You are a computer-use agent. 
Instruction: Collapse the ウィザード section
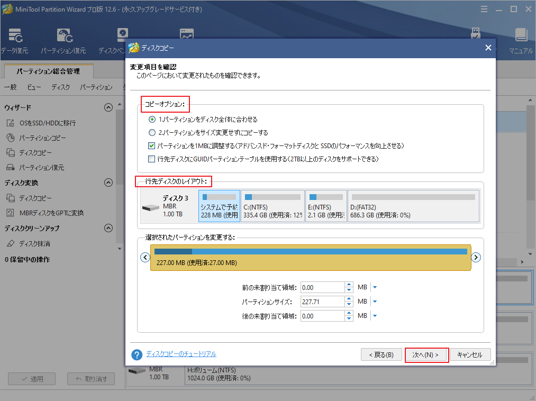click(x=108, y=107)
